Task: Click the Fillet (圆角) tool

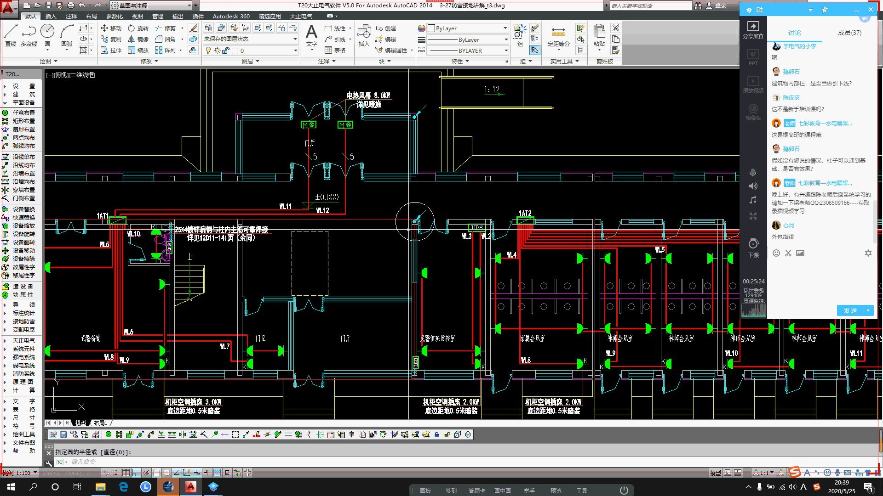Action: click(x=166, y=39)
